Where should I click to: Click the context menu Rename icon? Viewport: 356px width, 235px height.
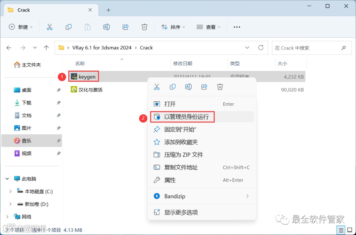[188, 86]
